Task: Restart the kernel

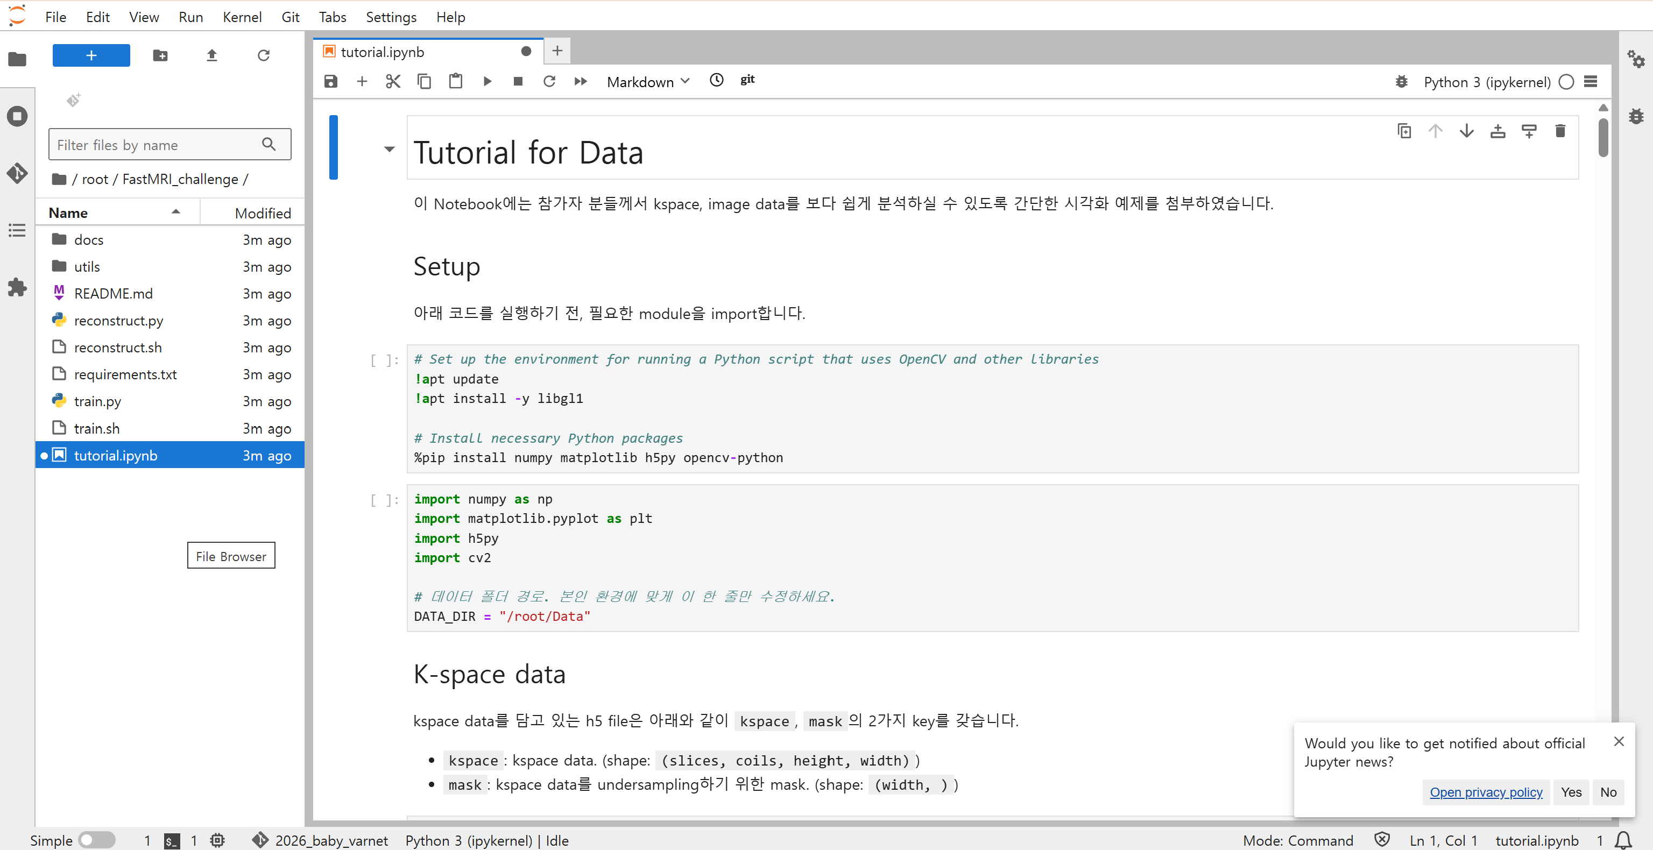Action: [x=549, y=81]
